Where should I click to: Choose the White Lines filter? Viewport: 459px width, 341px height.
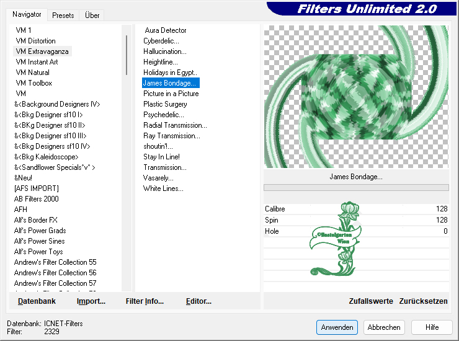pyautogui.click(x=163, y=188)
